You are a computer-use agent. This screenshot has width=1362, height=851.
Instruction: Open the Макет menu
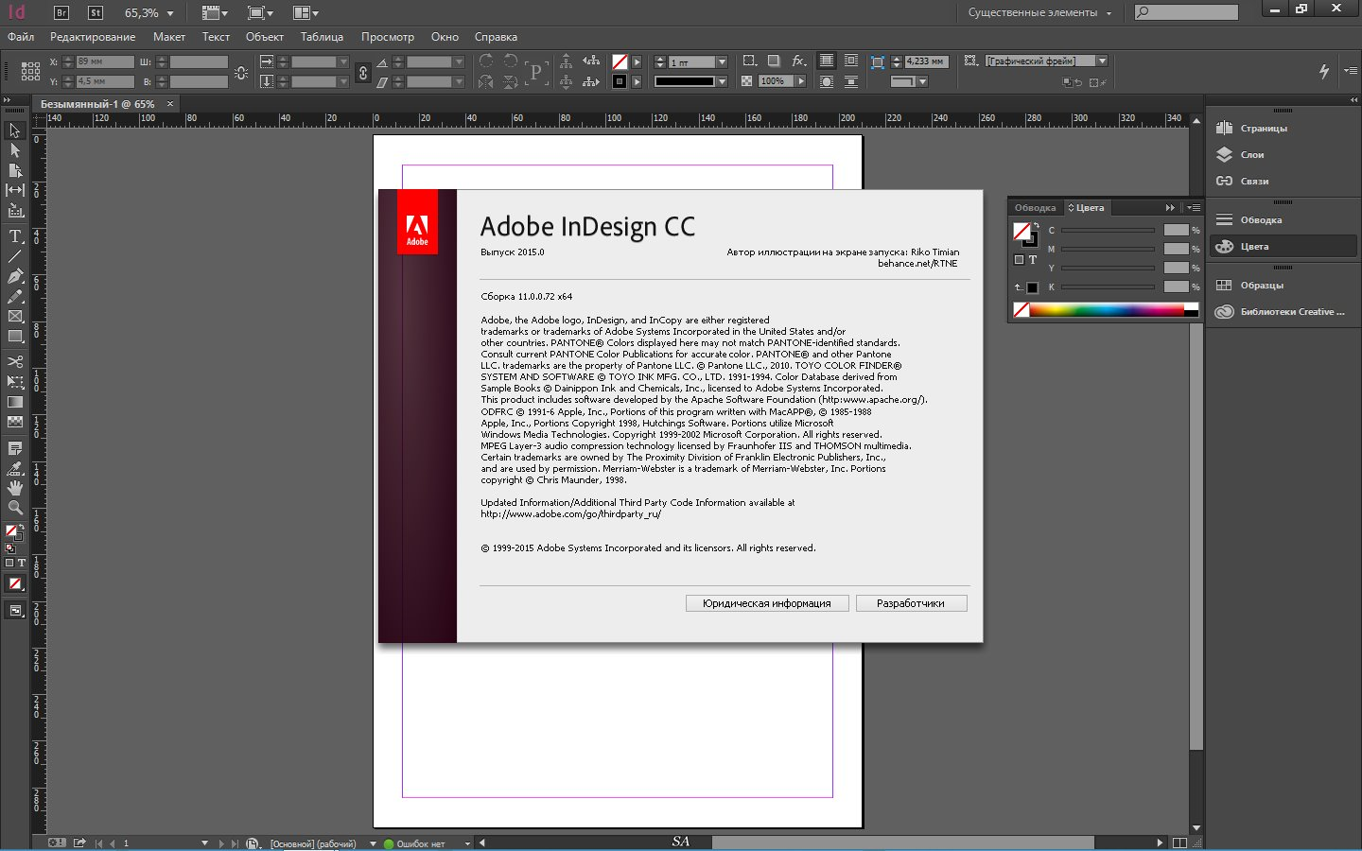point(169,37)
